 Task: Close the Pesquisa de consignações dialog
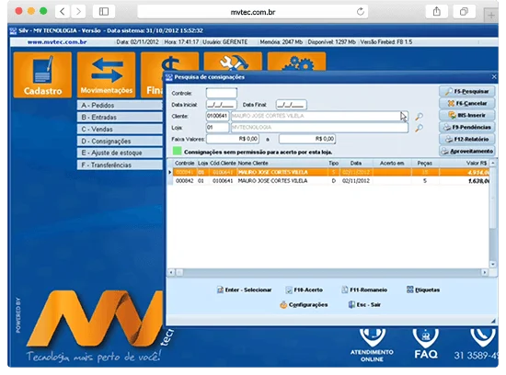(x=494, y=76)
